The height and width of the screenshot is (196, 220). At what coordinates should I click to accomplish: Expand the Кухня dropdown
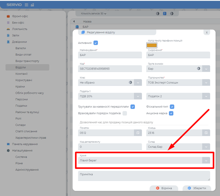click(x=206, y=160)
